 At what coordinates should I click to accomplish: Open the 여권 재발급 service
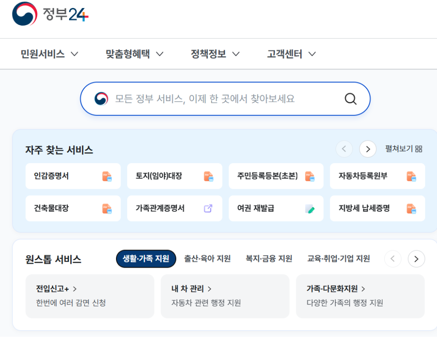(276, 208)
